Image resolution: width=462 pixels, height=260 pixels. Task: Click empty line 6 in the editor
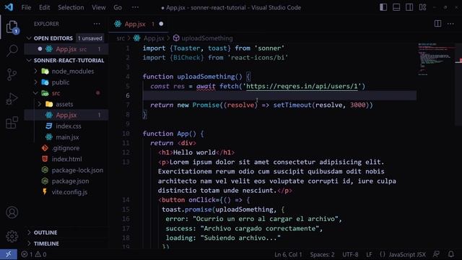(x=279, y=95)
